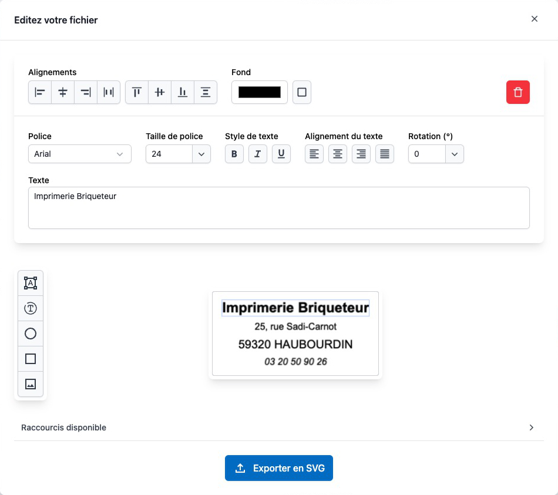Open the Police font dropdown
Viewport: 558px width, 495px height.
click(79, 154)
